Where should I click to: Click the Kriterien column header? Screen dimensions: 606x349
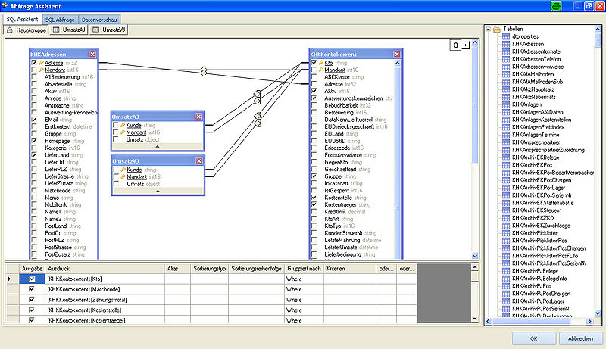click(350, 268)
